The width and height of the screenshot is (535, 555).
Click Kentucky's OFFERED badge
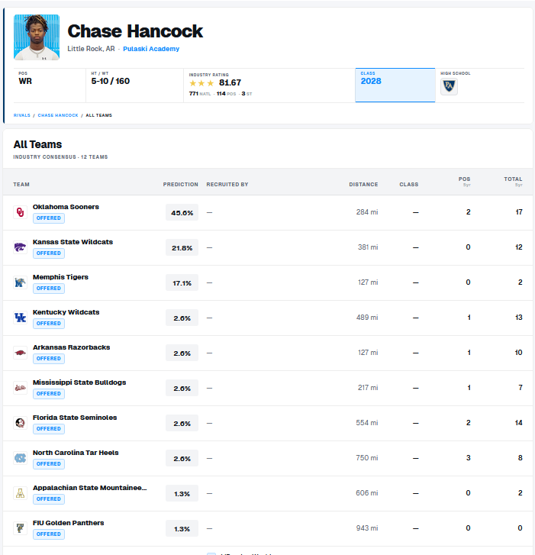coord(49,323)
